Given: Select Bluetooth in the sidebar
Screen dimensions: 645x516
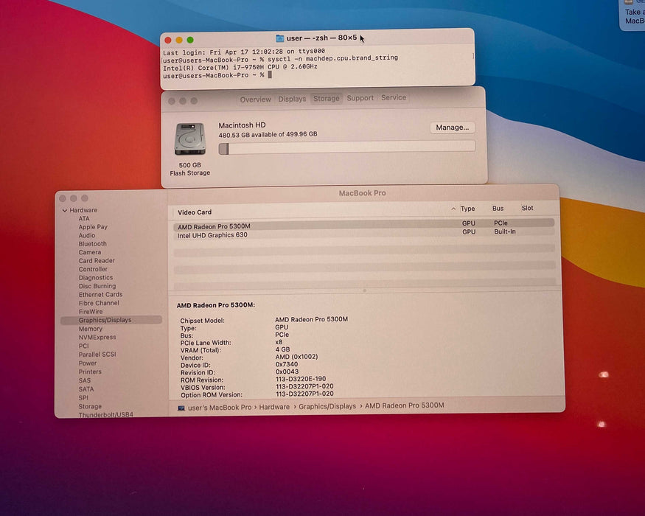Looking at the screenshot, I should pyautogui.click(x=93, y=243).
